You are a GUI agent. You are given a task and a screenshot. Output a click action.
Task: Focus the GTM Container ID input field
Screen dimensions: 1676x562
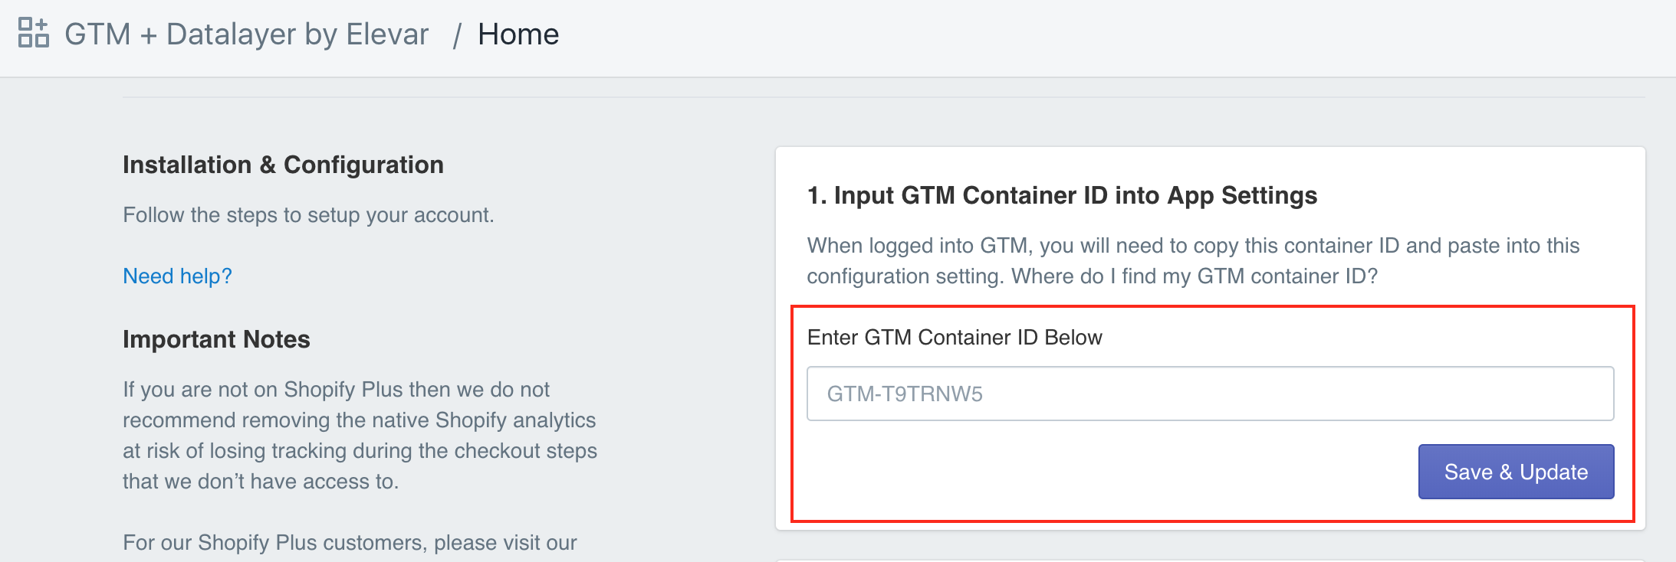[1210, 394]
